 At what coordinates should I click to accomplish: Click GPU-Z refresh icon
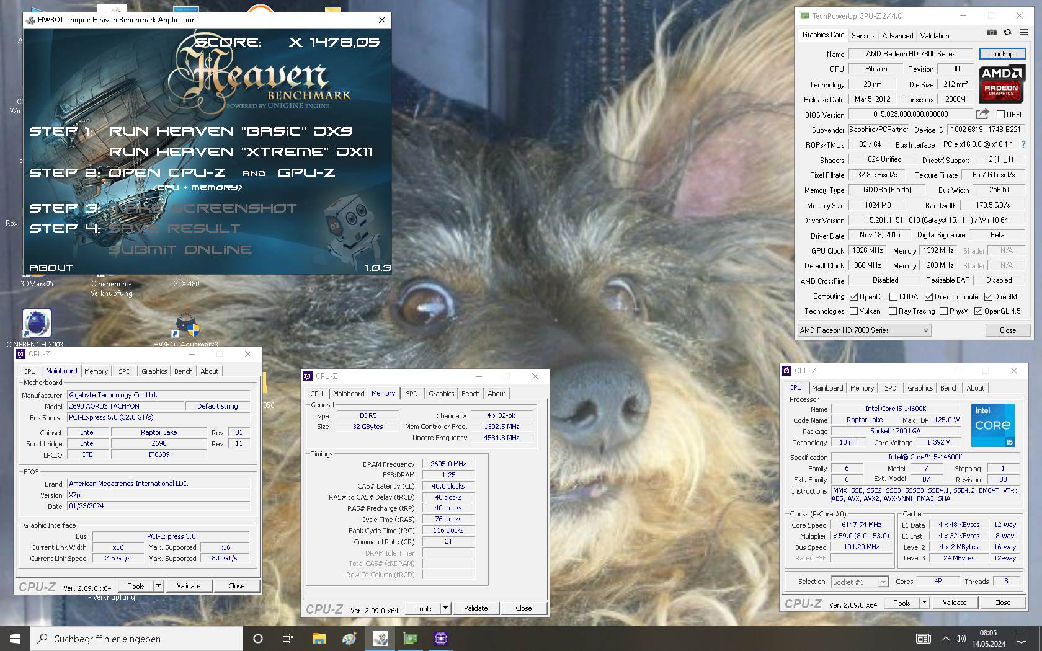[1007, 32]
